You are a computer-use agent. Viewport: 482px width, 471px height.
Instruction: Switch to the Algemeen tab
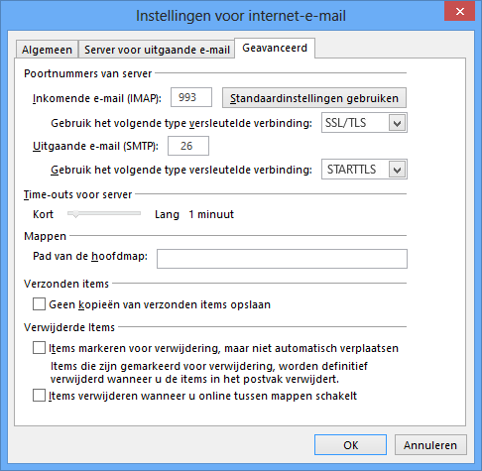click(x=47, y=50)
